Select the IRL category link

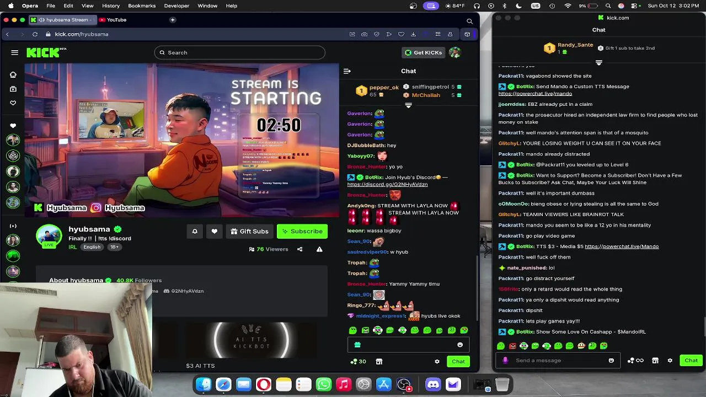point(72,247)
